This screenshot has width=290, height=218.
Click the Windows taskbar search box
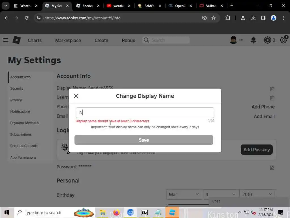(x=54, y=212)
